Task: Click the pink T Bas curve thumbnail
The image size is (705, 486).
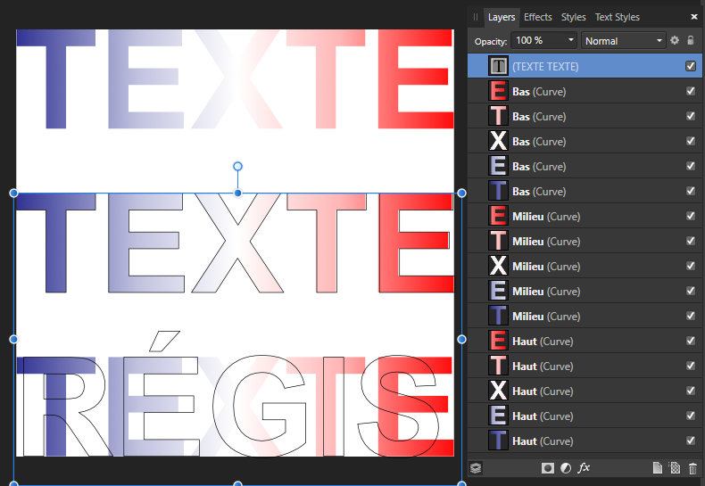Action: (x=498, y=116)
